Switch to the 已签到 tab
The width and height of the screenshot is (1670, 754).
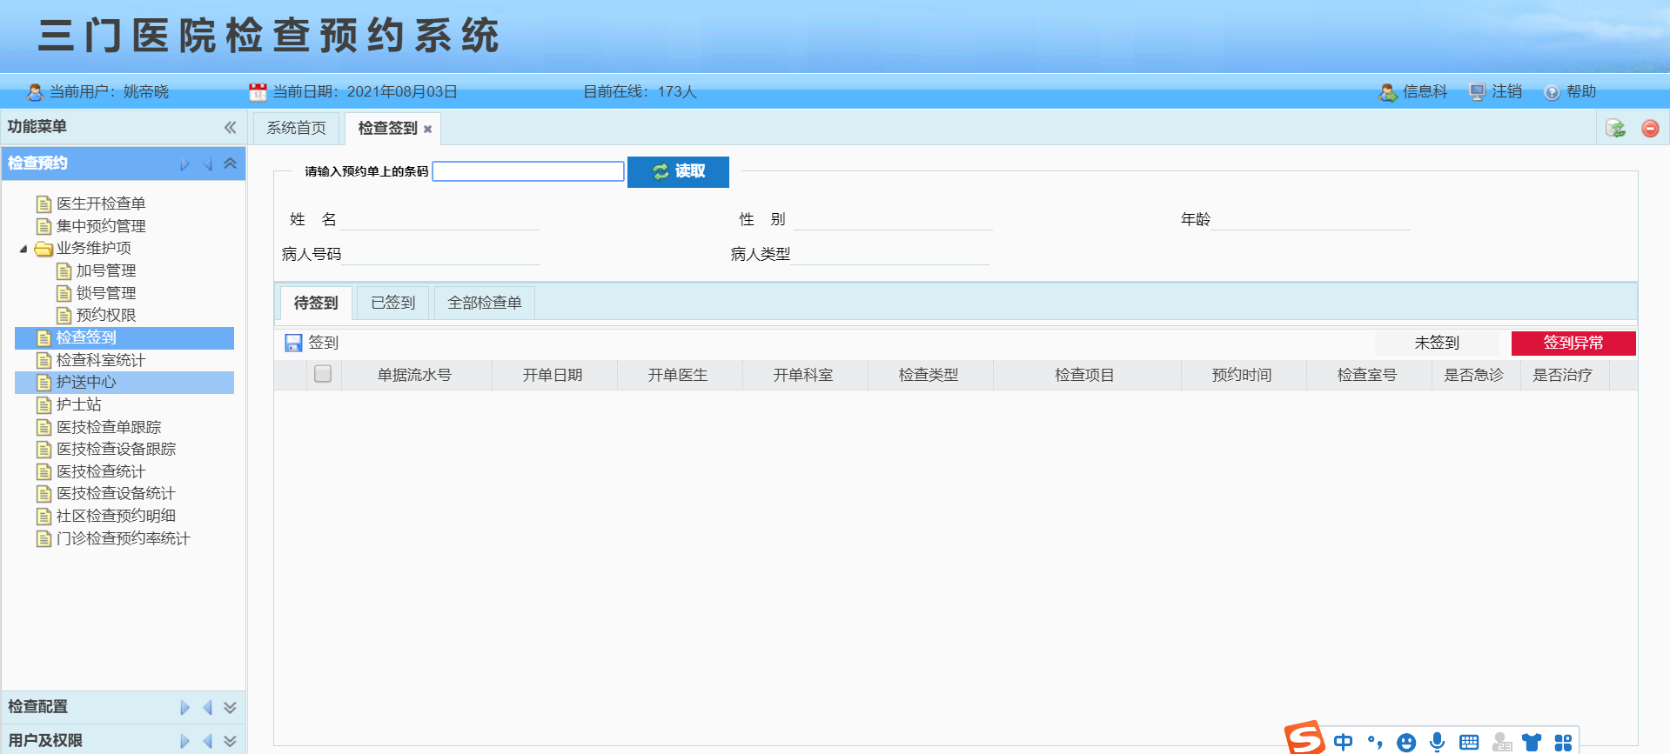pyautogui.click(x=393, y=303)
